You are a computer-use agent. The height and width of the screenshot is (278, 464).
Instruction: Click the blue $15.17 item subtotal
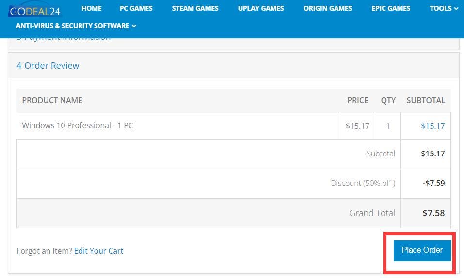click(x=432, y=126)
